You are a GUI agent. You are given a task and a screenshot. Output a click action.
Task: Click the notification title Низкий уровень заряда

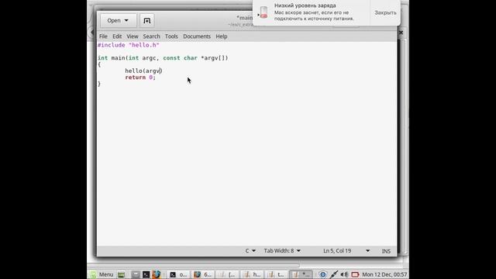[x=305, y=5]
